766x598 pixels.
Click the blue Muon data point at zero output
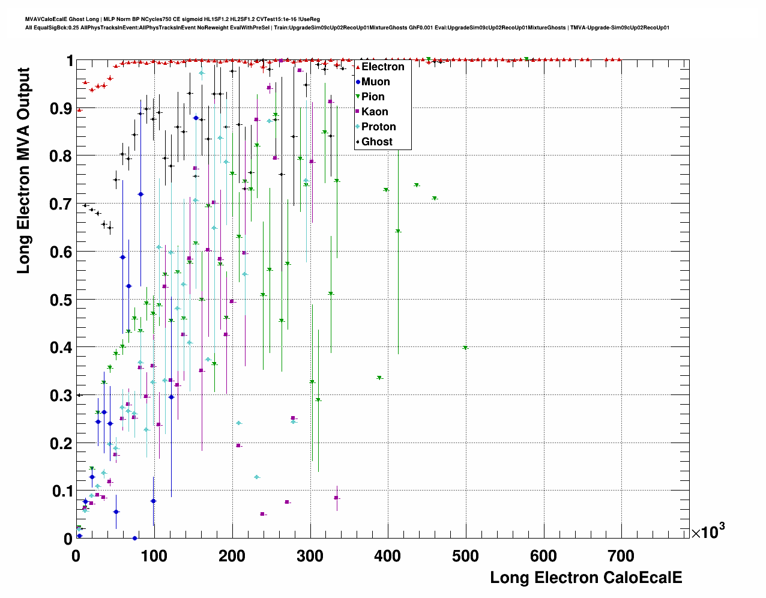point(134,538)
